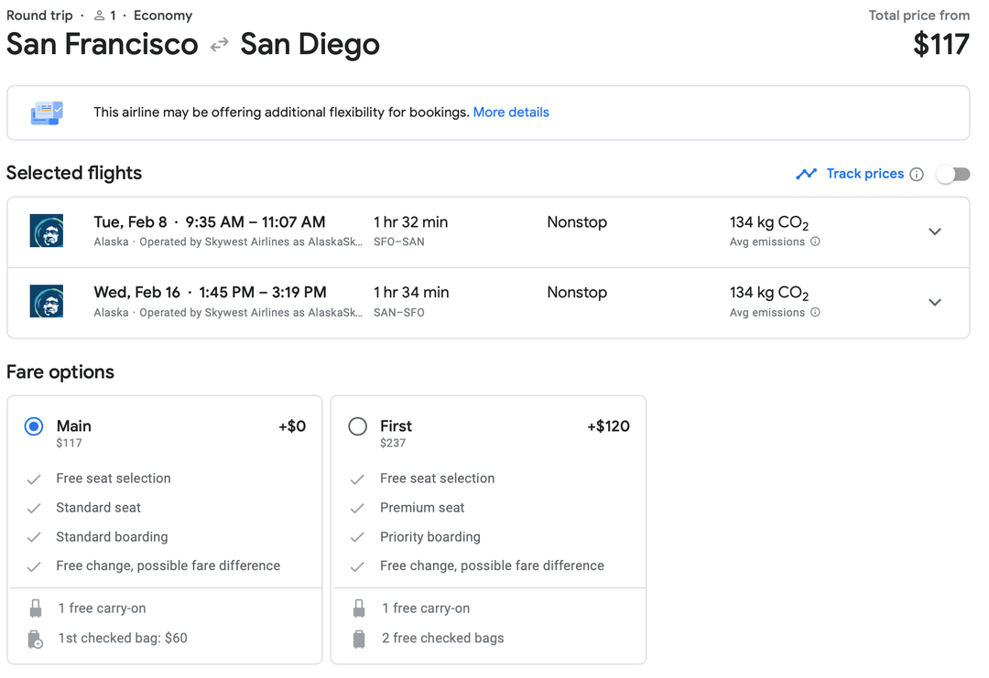Click the swap cities arrows icon
The width and height of the screenshot is (989, 678).
pos(218,44)
